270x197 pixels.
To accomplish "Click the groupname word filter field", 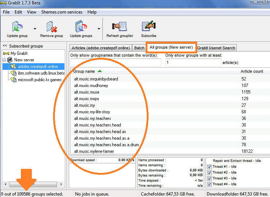I will click(116, 62).
